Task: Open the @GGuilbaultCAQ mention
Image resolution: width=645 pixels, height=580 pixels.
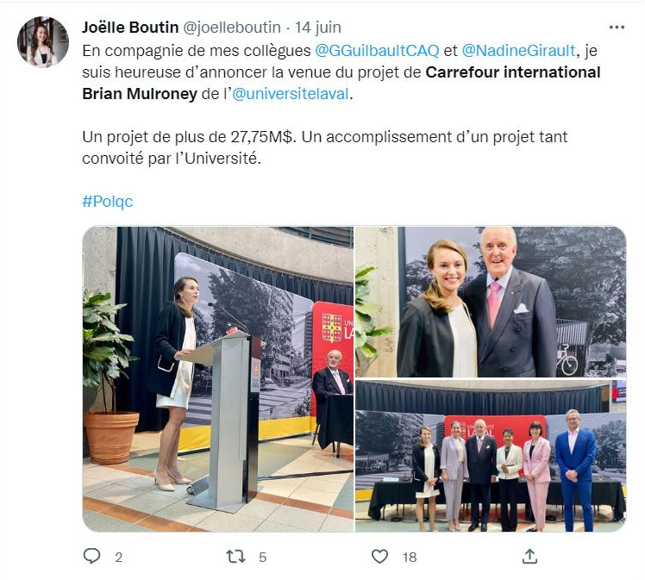Action: (x=377, y=51)
